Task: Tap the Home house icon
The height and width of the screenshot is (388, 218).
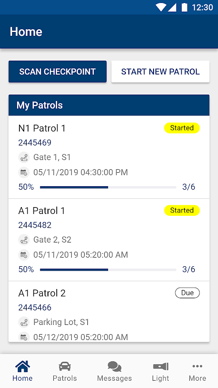Action: (22, 366)
